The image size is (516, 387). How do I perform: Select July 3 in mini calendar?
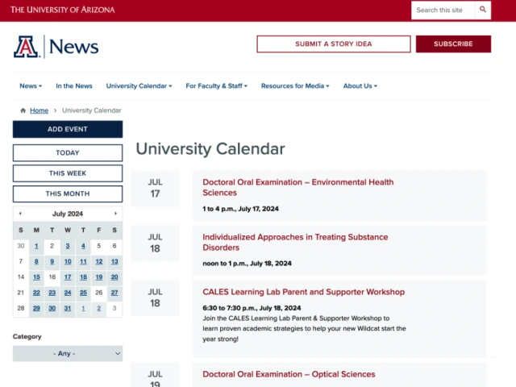68,246
